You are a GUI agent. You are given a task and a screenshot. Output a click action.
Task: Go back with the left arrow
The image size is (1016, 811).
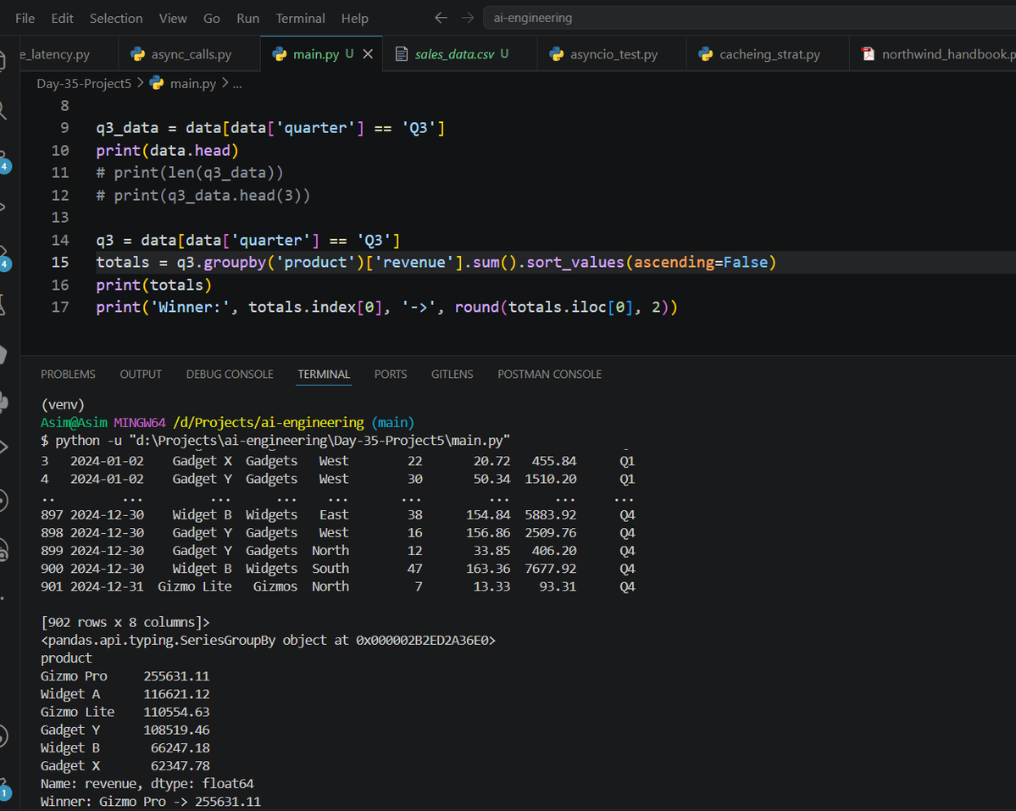(441, 18)
